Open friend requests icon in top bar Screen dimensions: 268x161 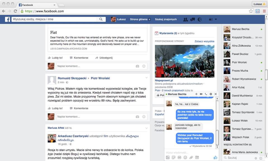click(x=185, y=19)
